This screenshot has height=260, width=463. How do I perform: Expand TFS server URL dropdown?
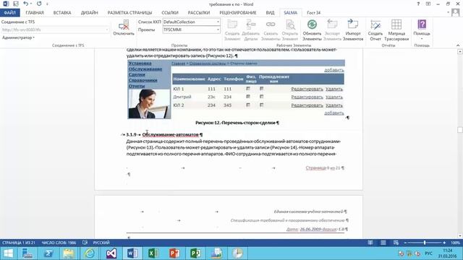(x=107, y=30)
